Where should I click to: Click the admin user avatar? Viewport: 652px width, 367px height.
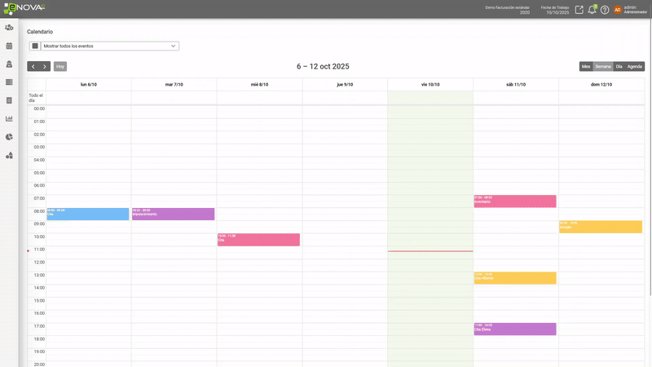pyautogui.click(x=617, y=10)
